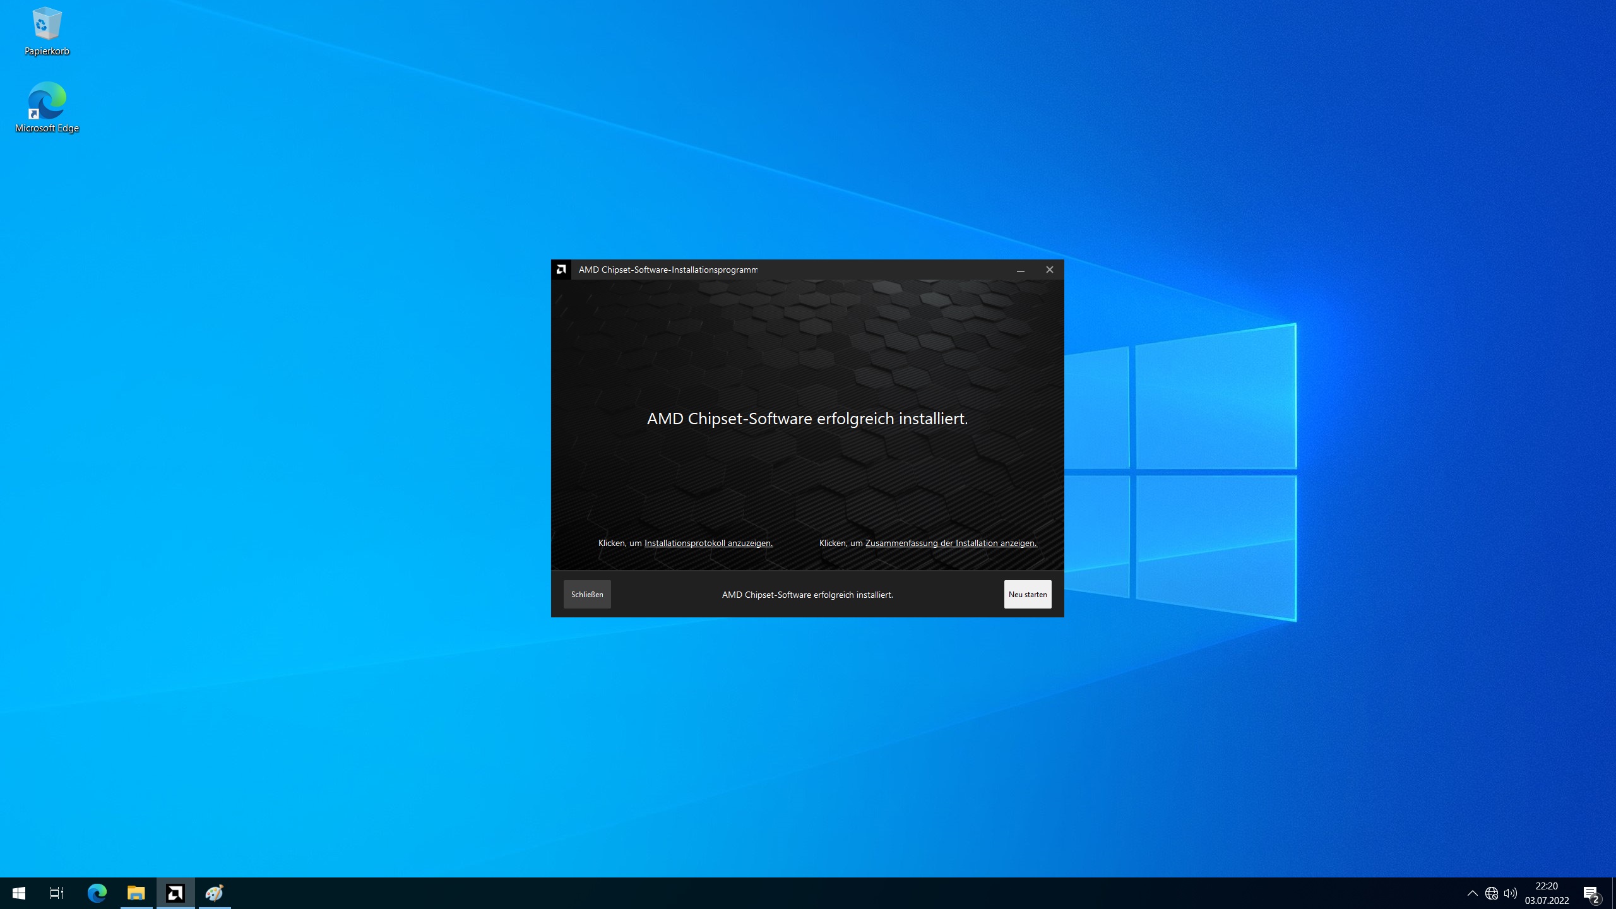Viewport: 1616px width, 909px height.
Task: Click AMD installer taskbar icon
Action: [x=175, y=893]
